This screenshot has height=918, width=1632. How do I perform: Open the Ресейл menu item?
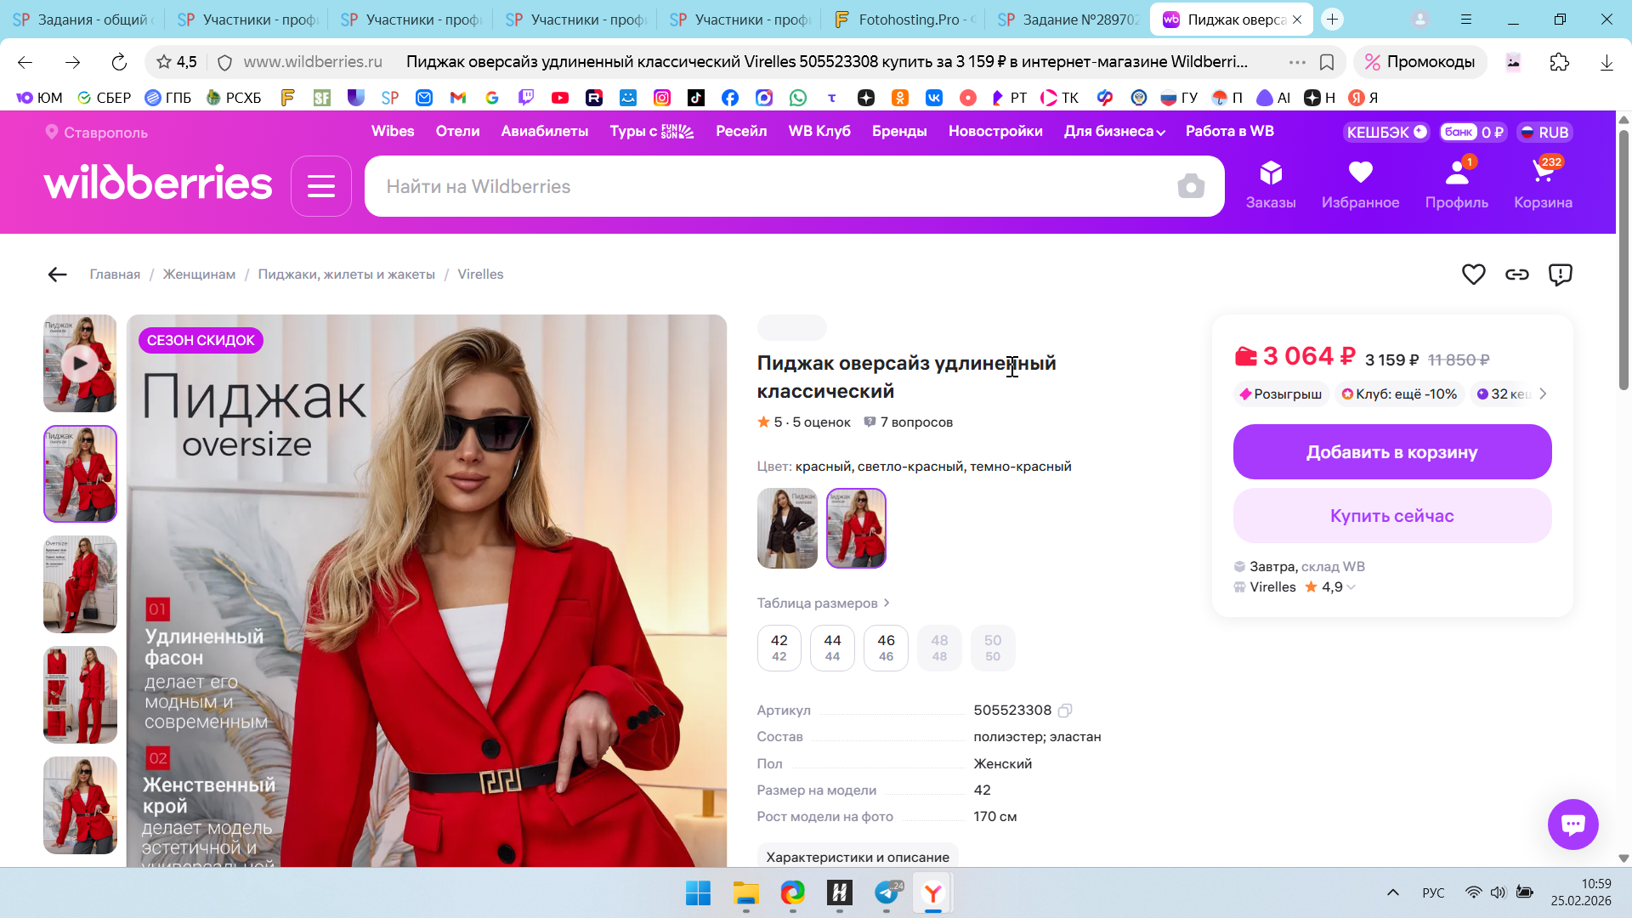[741, 132]
